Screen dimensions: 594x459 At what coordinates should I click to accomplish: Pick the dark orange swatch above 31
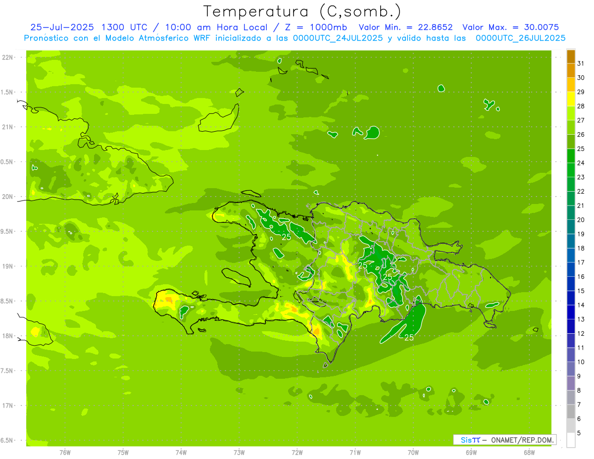571,57
